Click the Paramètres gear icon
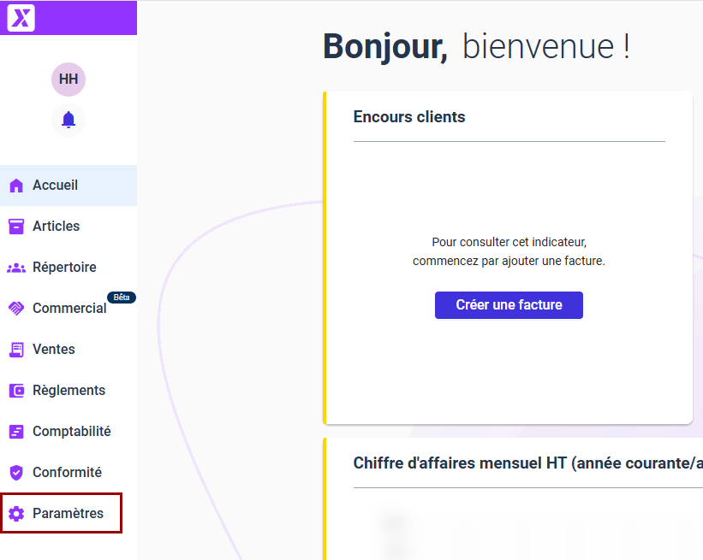Viewport: 703px width, 560px height. [x=16, y=514]
